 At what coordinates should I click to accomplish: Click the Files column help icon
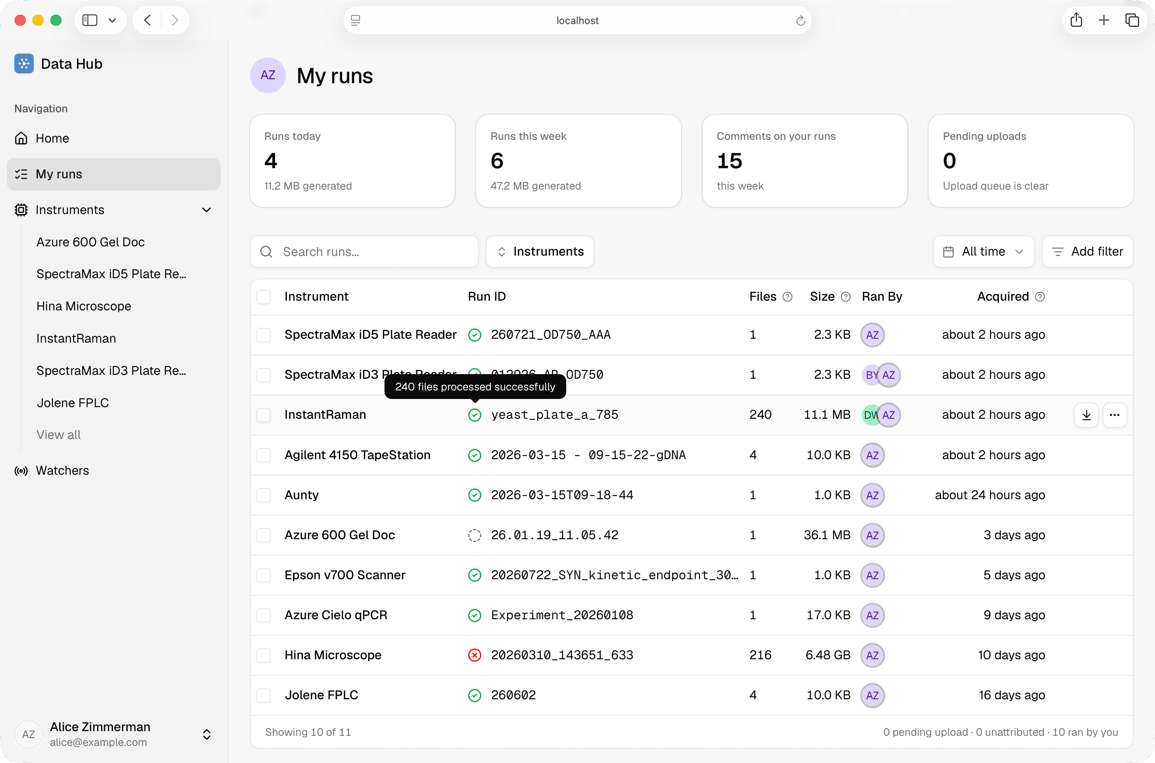[x=788, y=297]
